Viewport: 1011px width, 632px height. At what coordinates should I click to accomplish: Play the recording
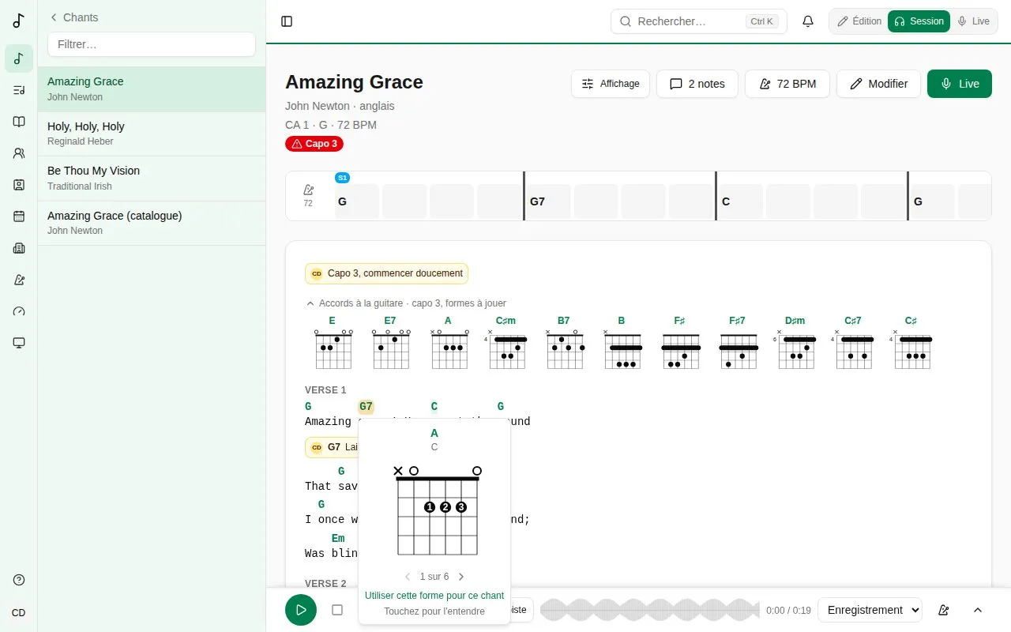click(301, 610)
